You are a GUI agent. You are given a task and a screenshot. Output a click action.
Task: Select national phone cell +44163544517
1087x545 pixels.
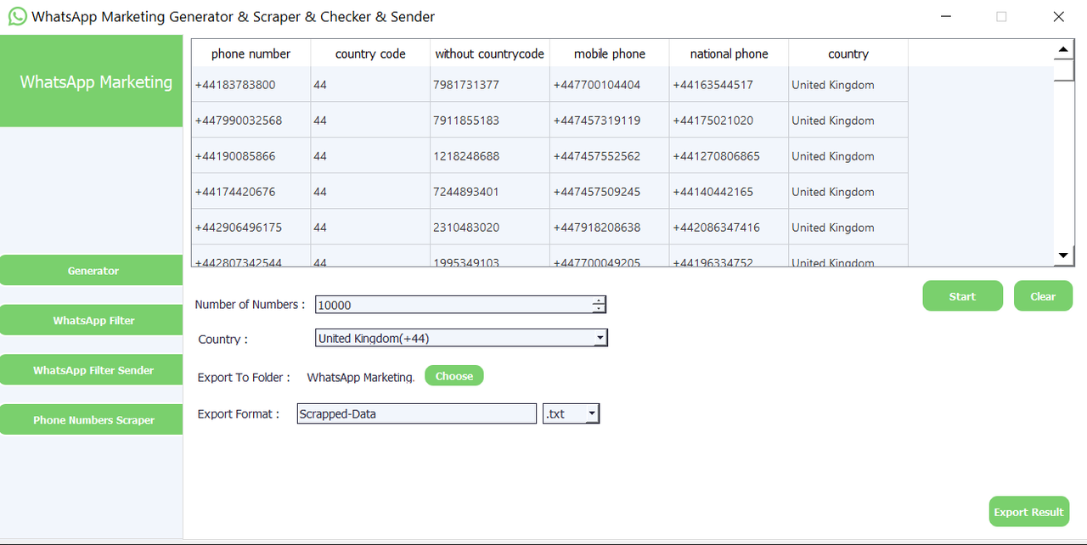729,85
